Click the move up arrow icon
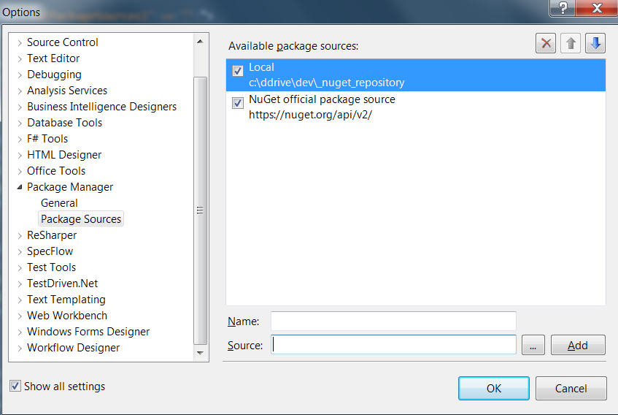This screenshot has width=618, height=415. click(x=571, y=44)
